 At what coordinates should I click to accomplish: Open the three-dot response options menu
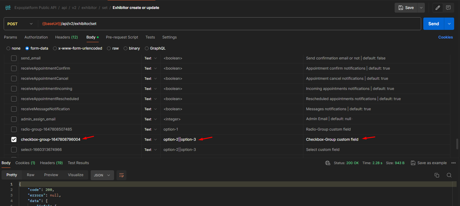(x=453, y=163)
